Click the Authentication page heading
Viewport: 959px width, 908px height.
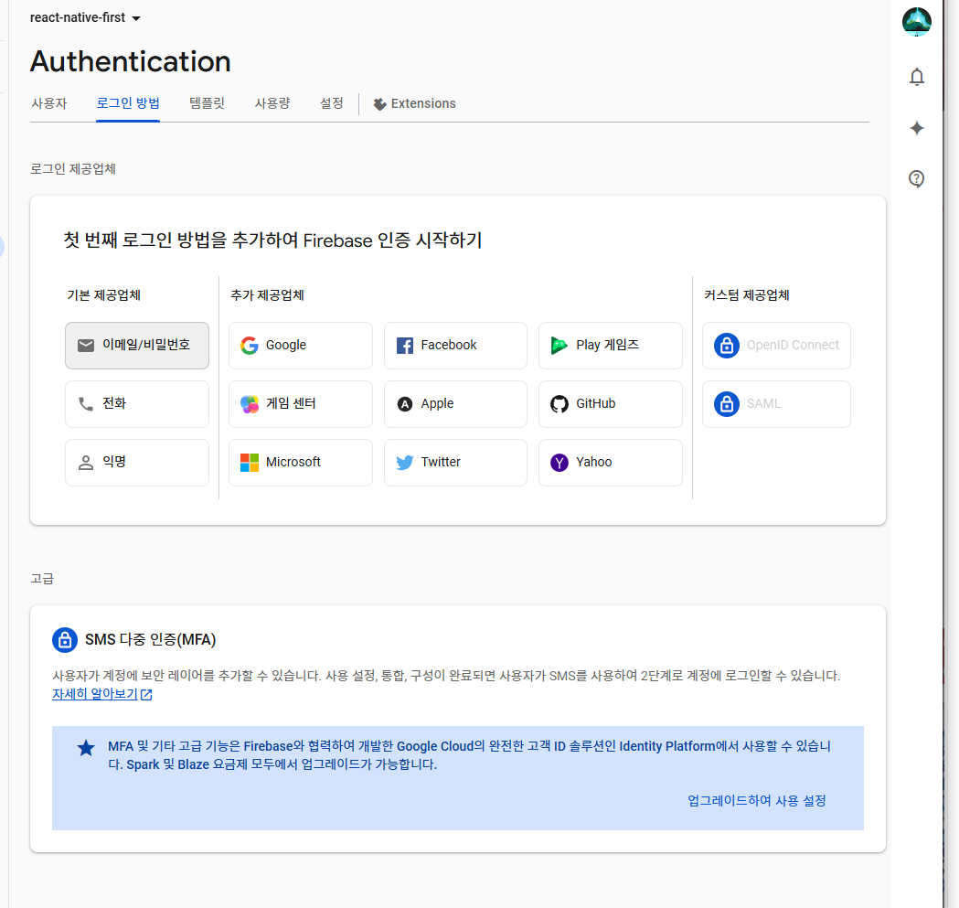pyautogui.click(x=130, y=62)
